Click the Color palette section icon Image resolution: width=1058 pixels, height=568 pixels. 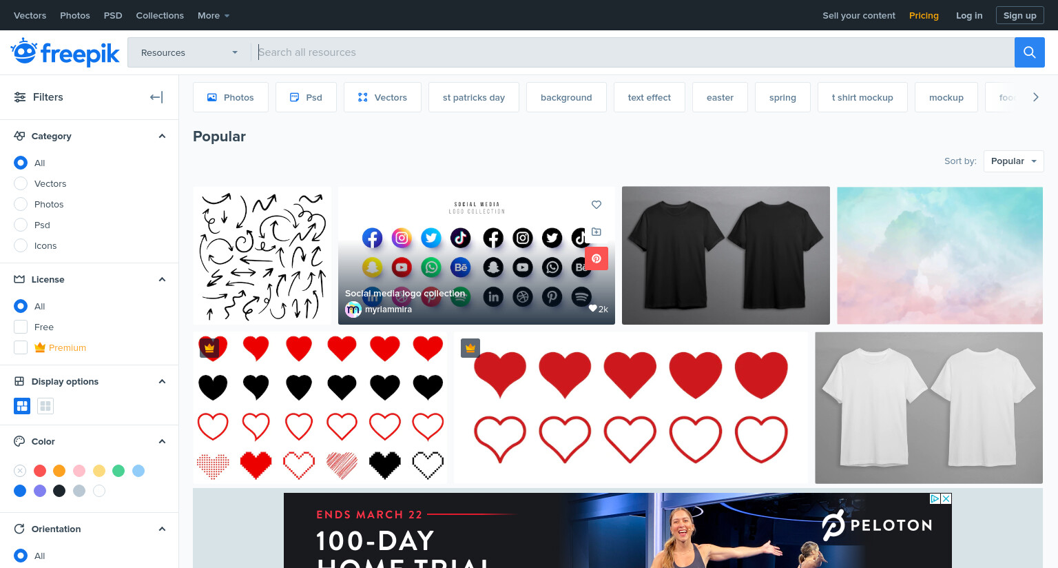[x=19, y=441]
